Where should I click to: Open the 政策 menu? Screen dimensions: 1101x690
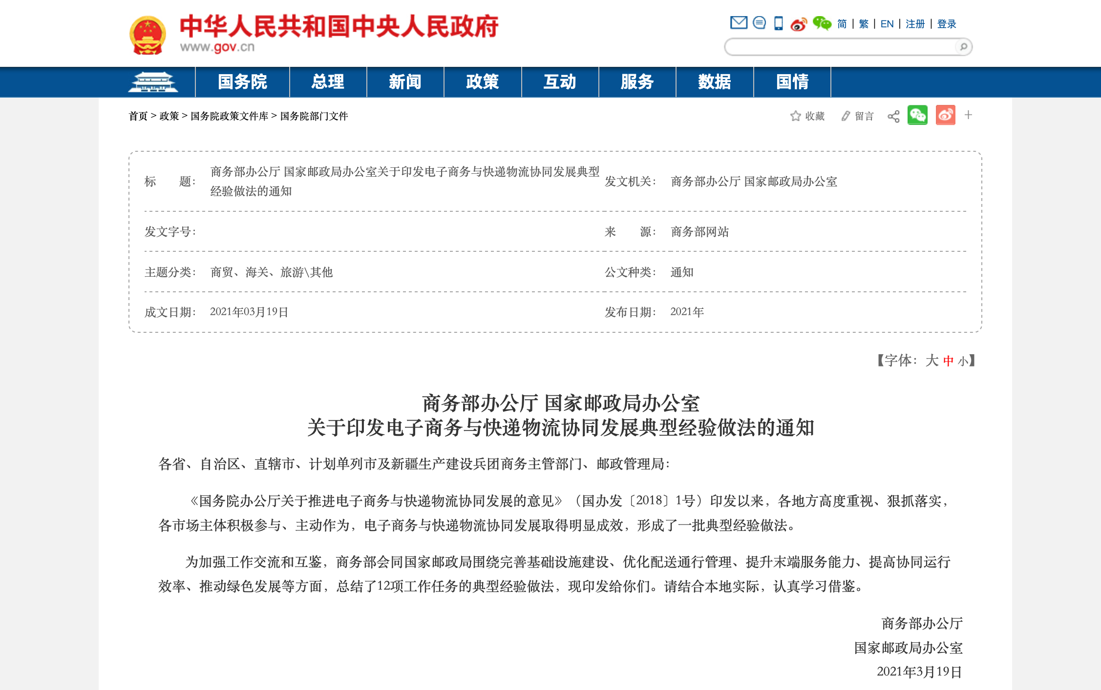pyautogui.click(x=483, y=82)
